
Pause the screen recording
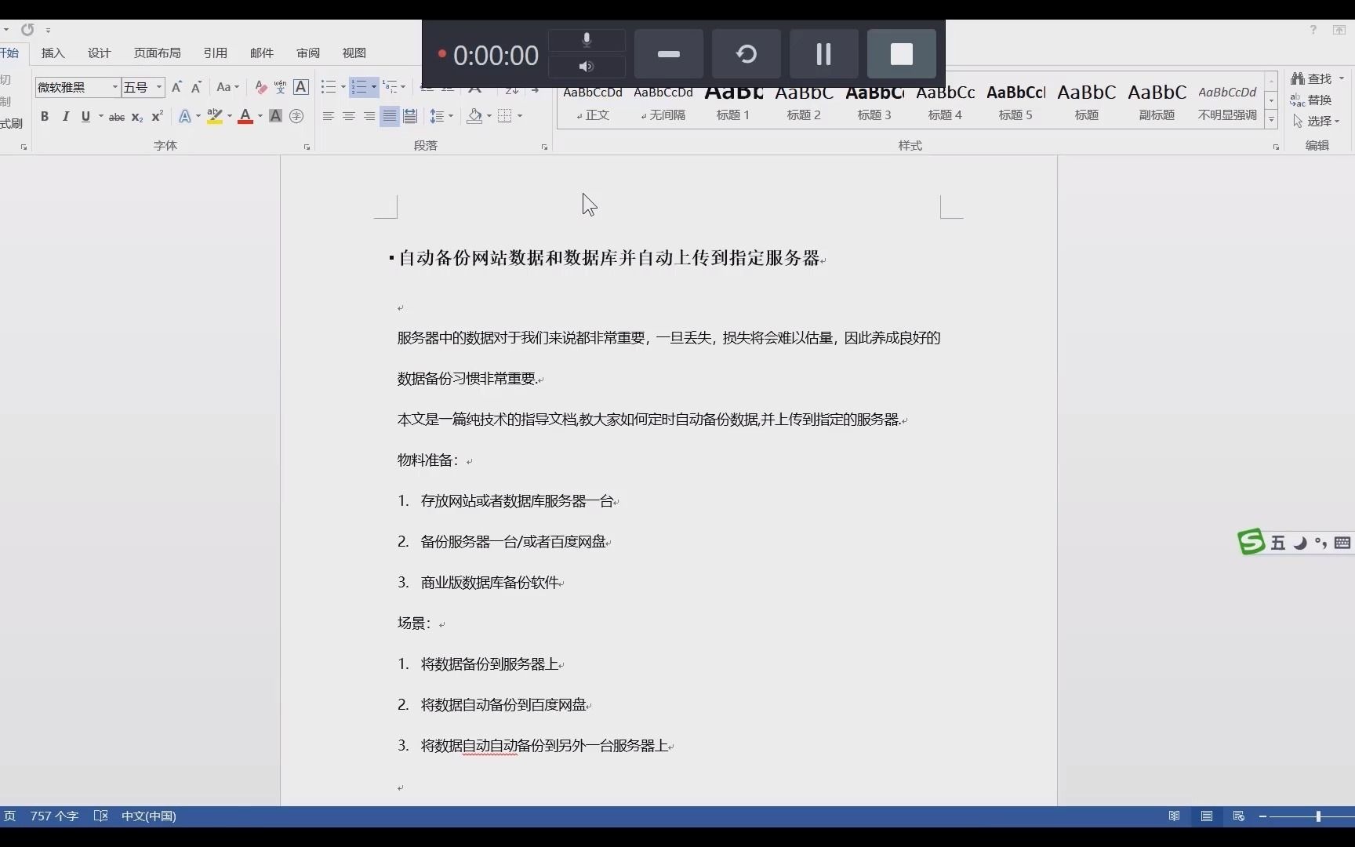823,54
